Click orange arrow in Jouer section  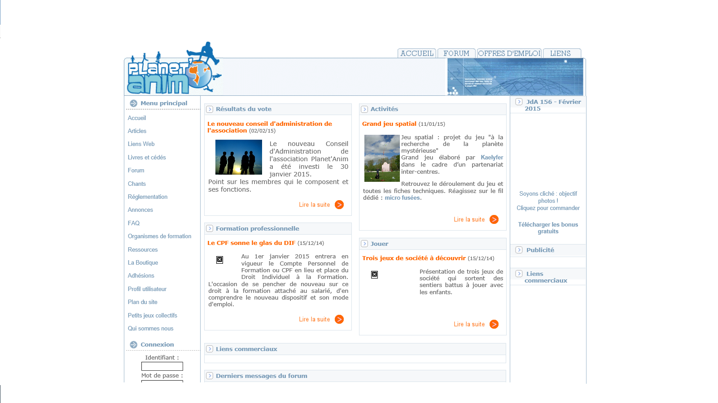pyautogui.click(x=494, y=324)
